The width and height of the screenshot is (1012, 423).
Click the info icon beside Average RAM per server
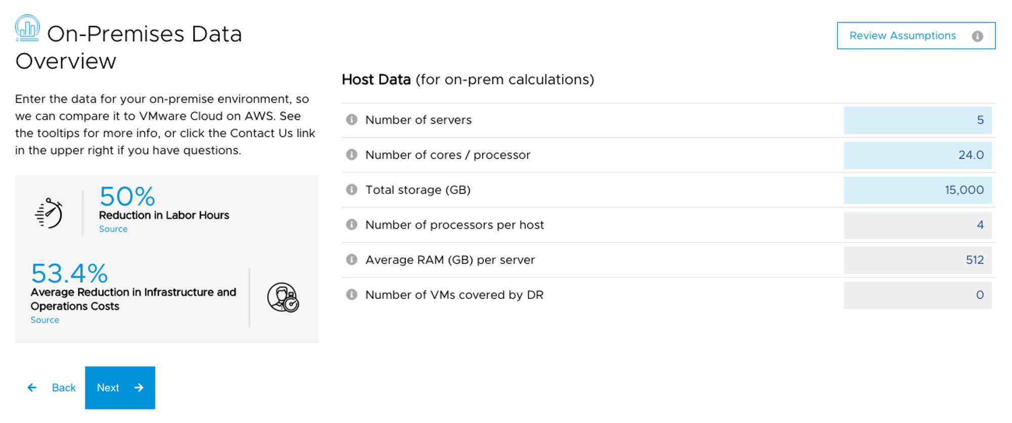coord(351,260)
